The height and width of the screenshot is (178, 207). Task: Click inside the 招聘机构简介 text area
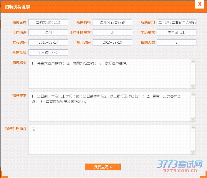point(110,140)
